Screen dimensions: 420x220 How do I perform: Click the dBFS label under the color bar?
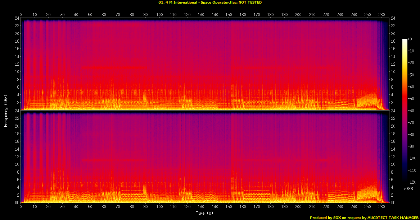point(408,188)
